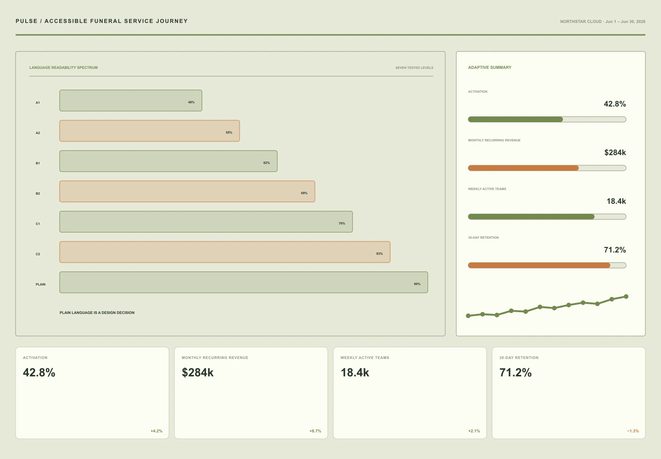Click the Monthly Recurring Revenue progress bar
661x459 pixels.
[x=547, y=168]
